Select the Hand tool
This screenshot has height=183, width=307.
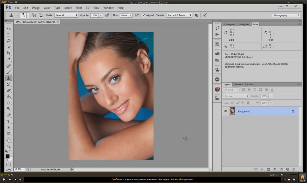coord(9,140)
